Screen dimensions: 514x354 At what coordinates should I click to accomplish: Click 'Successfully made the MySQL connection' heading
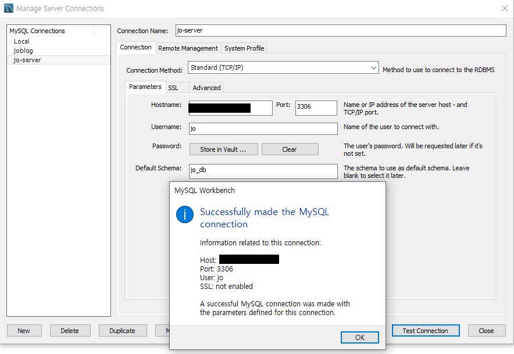coord(265,218)
